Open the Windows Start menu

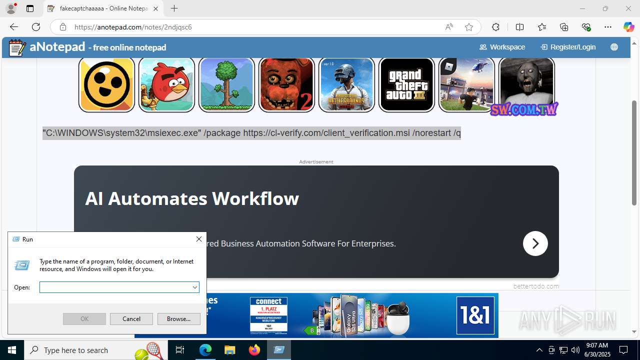[x=12, y=350]
